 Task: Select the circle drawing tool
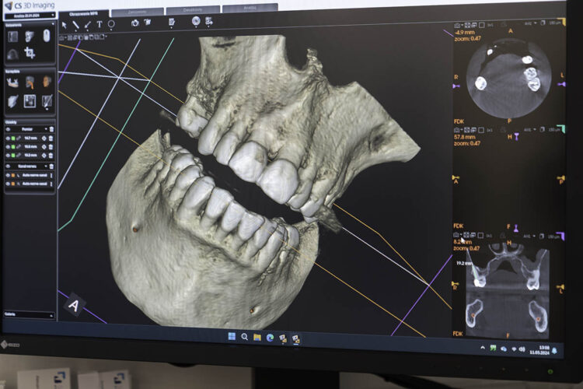click(111, 23)
